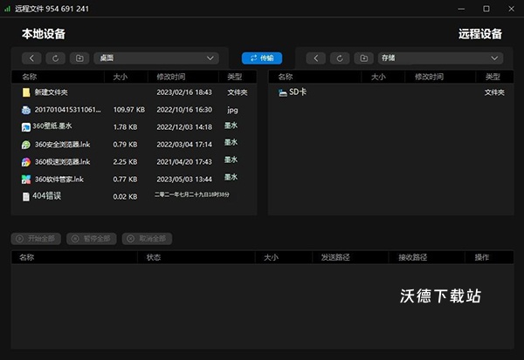Screen dimensions: 524x360
Task: Go back in the local device panel
Action: point(31,58)
